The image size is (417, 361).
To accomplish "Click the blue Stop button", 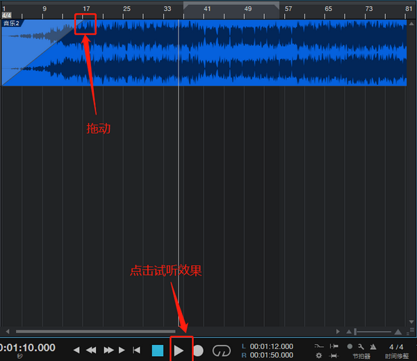I will click(x=158, y=351).
